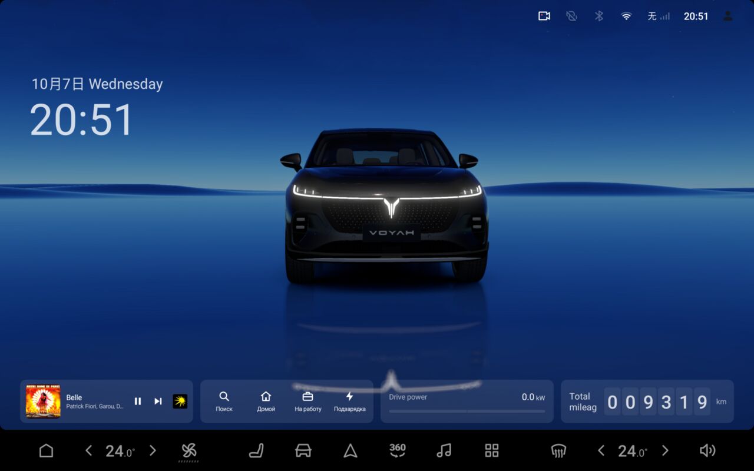
Task: Decrease temperature beside the volume icon
Action: (x=601, y=451)
